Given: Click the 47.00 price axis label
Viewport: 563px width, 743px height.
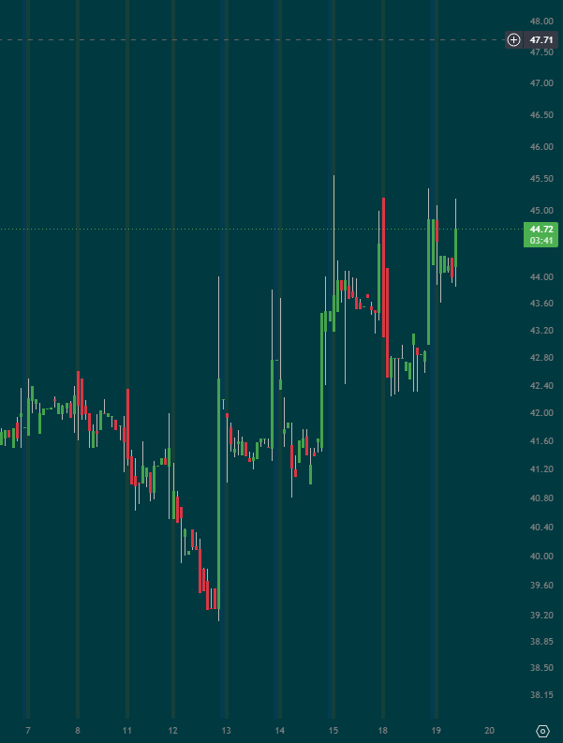Looking at the screenshot, I should pyautogui.click(x=541, y=83).
